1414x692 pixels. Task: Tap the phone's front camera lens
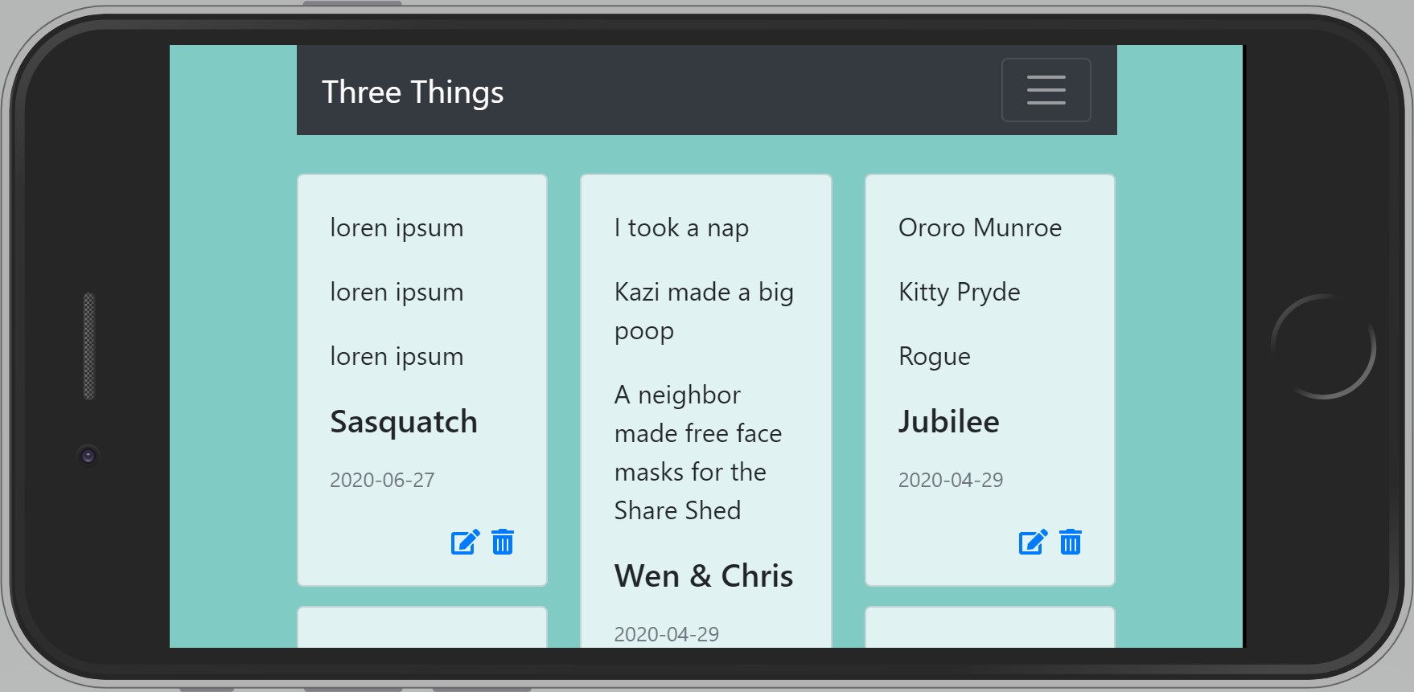point(88,456)
